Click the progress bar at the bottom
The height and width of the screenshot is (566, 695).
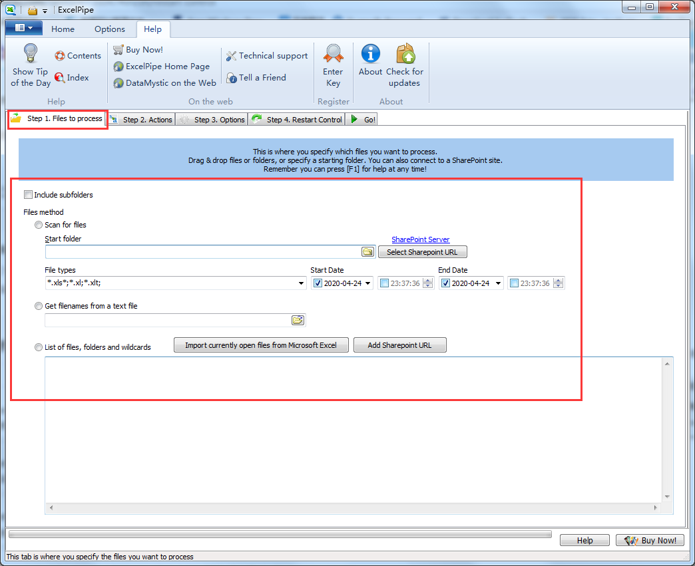pos(280,534)
